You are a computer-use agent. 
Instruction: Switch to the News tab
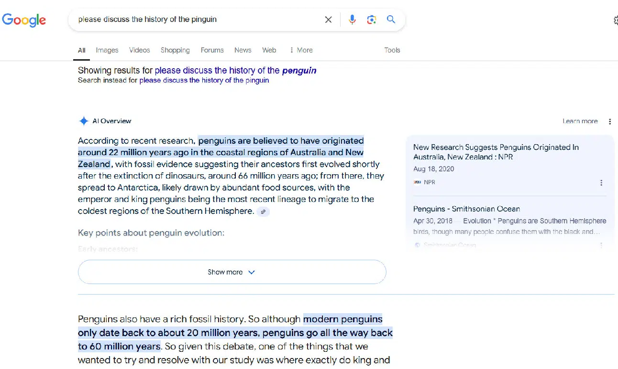tap(243, 50)
